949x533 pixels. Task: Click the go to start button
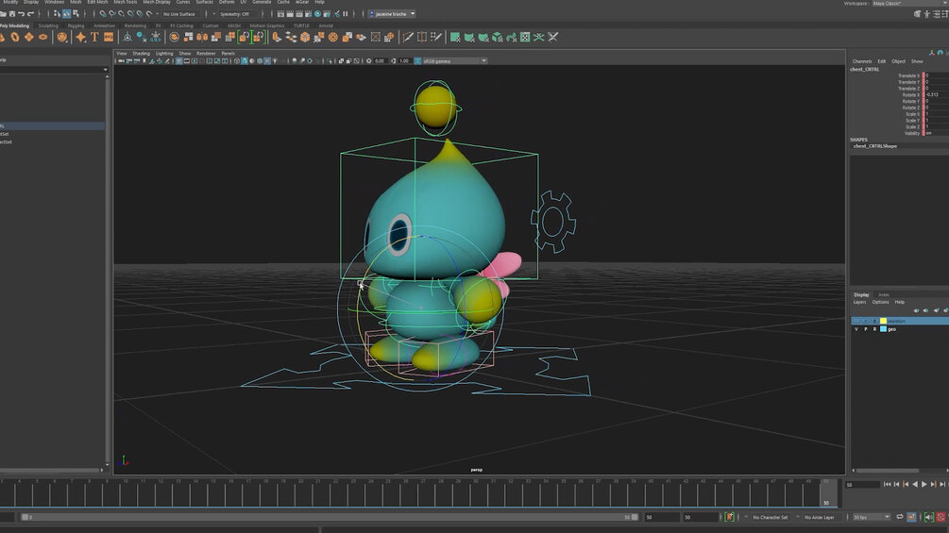point(888,484)
